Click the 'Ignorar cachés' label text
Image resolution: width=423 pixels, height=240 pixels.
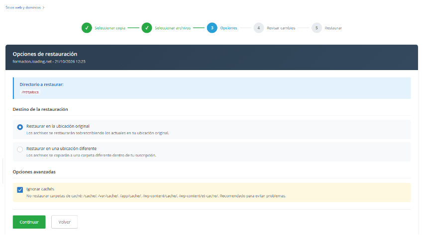click(40, 189)
